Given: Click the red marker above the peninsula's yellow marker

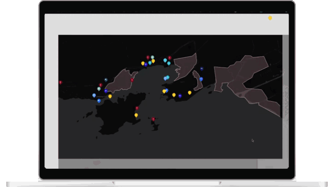Looking at the screenshot, I should coord(137,108).
